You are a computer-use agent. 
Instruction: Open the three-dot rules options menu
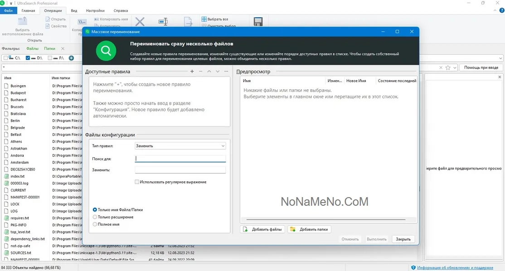pyautogui.click(x=226, y=72)
